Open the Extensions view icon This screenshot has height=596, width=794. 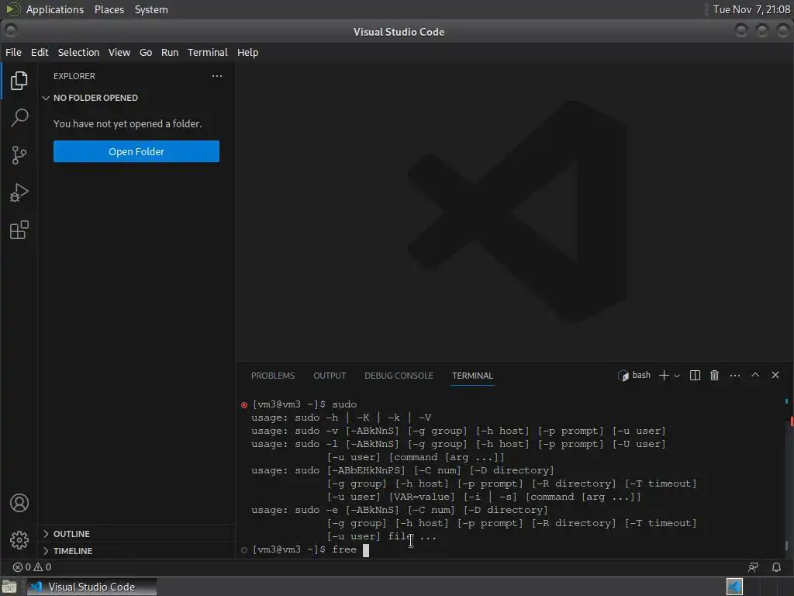19,230
